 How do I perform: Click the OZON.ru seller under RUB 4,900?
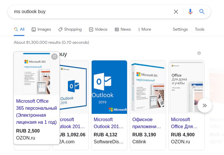(x=180, y=142)
